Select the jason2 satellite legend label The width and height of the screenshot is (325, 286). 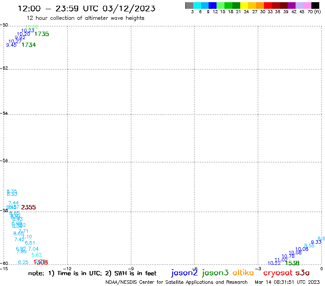[184, 273]
